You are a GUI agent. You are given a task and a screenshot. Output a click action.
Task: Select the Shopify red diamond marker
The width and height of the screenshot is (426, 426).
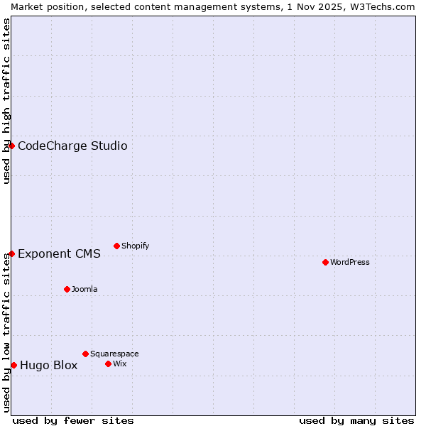[x=116, y=246]
